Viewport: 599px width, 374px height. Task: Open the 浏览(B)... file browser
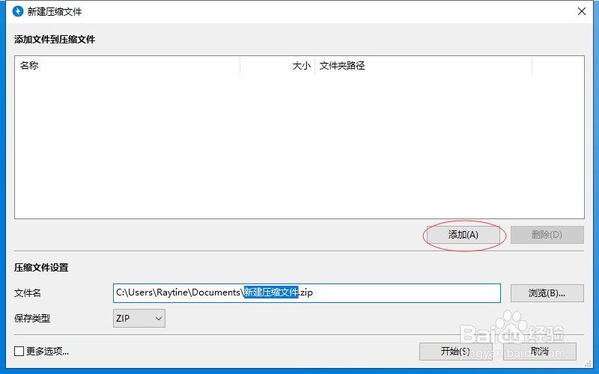coord(547,293)
